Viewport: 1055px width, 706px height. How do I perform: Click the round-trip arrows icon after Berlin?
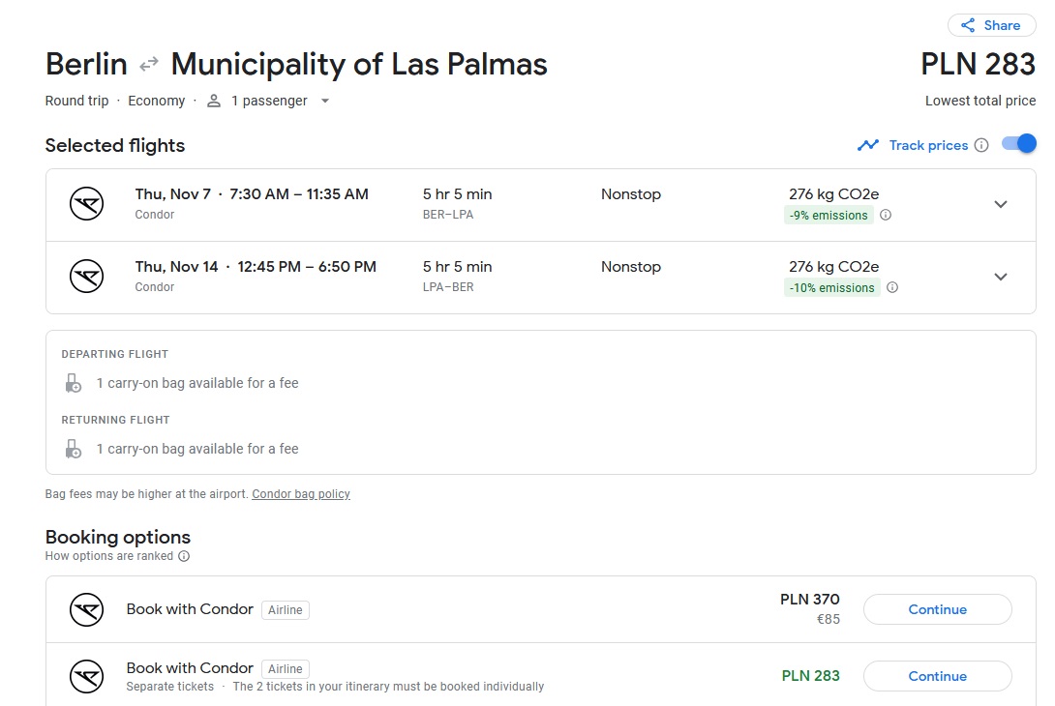(149, 65)
